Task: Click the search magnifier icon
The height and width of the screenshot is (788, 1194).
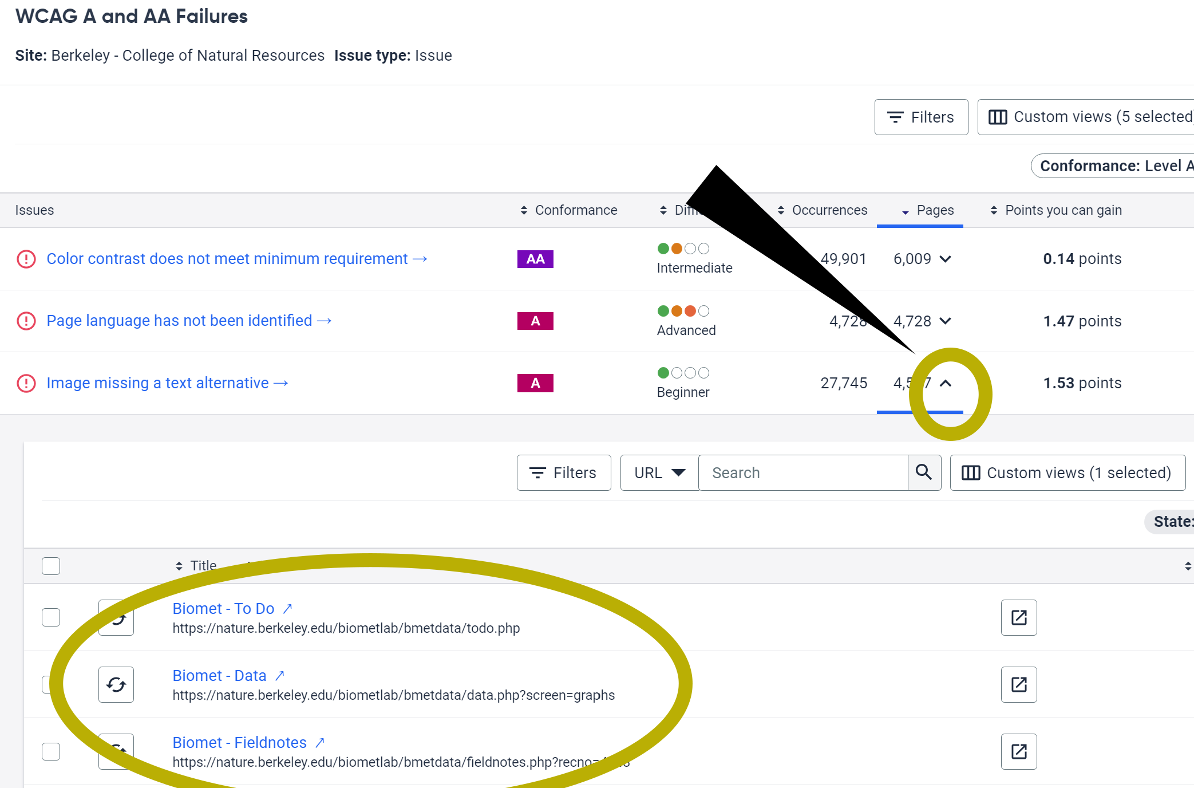Action: [924, 472]
